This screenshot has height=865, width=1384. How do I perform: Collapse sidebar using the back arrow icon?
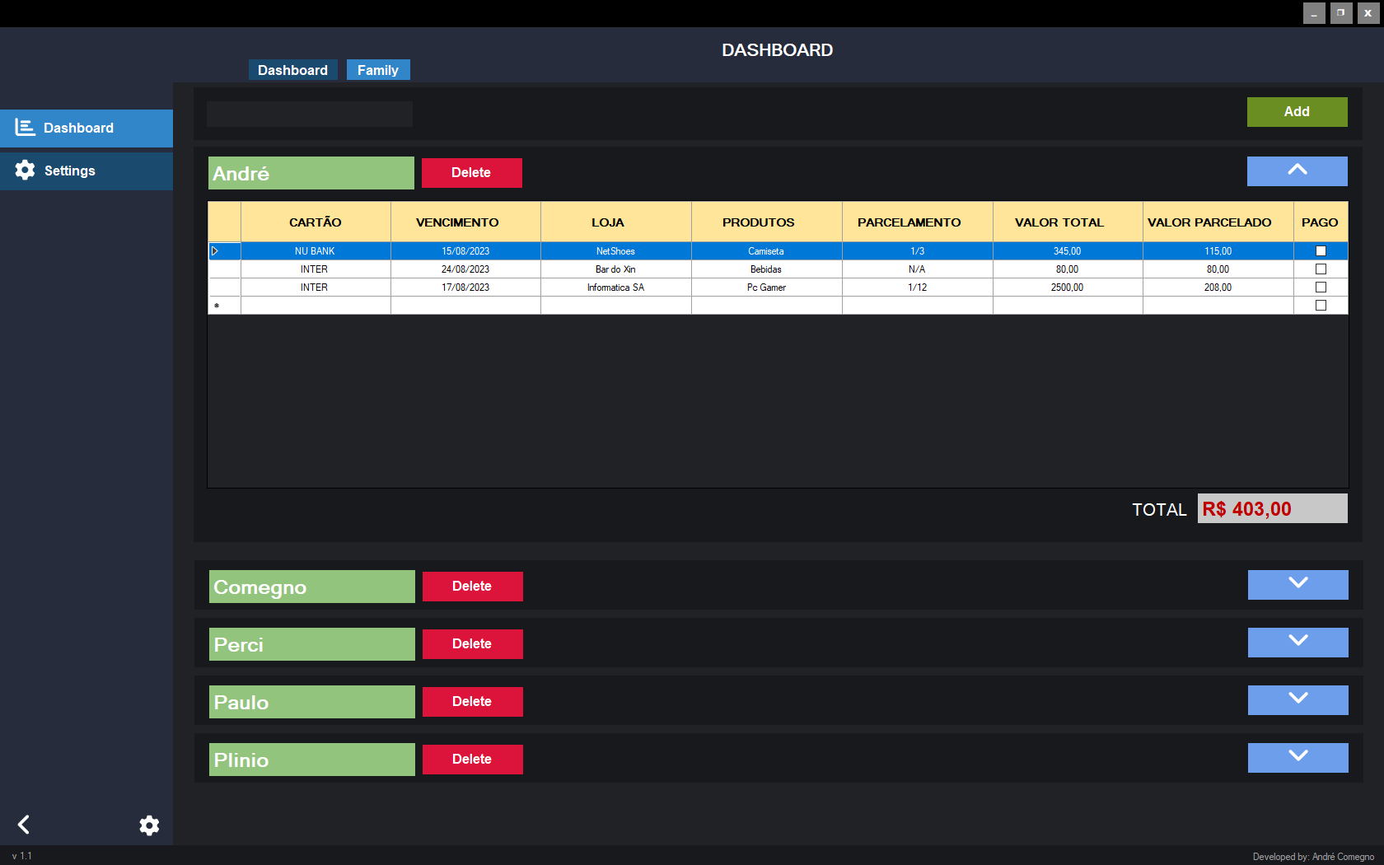(24, 825)
